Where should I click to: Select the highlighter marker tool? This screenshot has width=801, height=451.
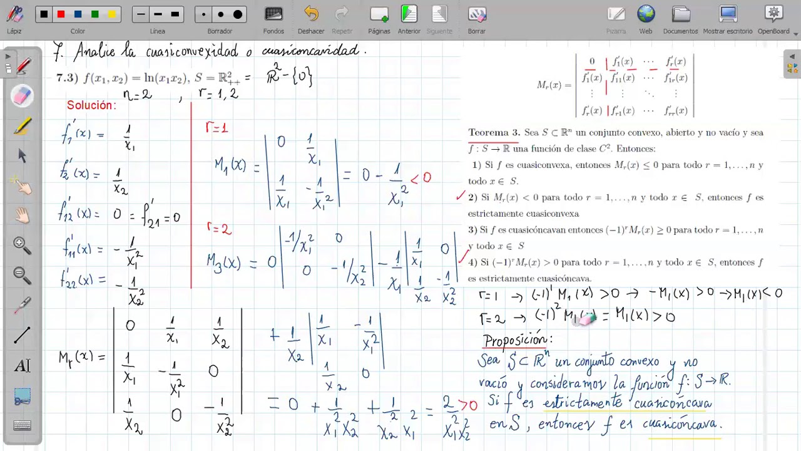[22, 126]
